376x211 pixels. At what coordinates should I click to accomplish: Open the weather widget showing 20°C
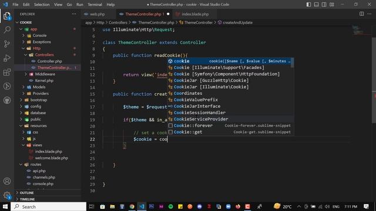point(283,206)
